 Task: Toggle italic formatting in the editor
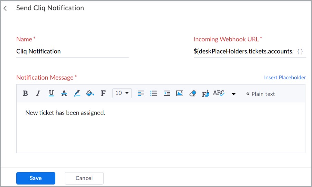[38, 93]
